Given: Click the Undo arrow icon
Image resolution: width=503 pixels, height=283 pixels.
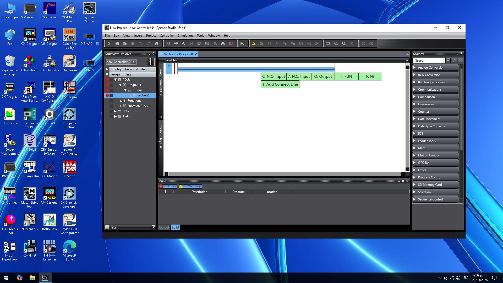Looking at the screenshot, I should tap(141, 43).
